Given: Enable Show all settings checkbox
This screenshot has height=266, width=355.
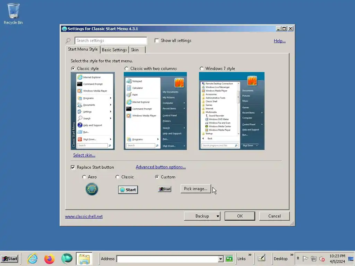Looking at the screenshot, I should (x=156, y=41).
